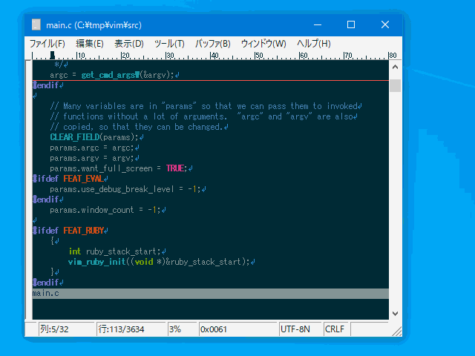Click the number 10 on the ruler
Image resolution: width=475 pixels, height=356 pixels.
click(81, 56)
